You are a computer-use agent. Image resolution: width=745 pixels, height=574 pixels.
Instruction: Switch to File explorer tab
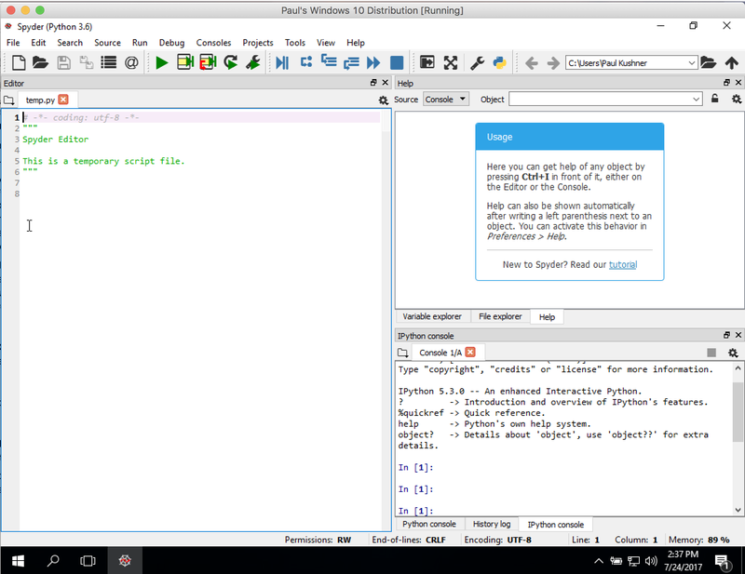pos(500,316)
